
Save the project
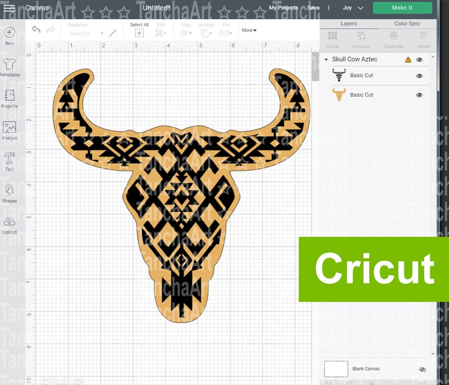313,8
